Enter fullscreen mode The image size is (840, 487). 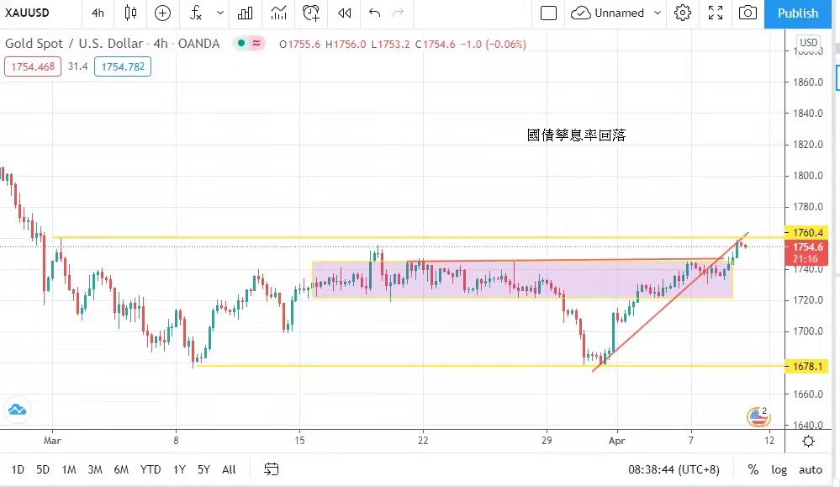point(715,13)
